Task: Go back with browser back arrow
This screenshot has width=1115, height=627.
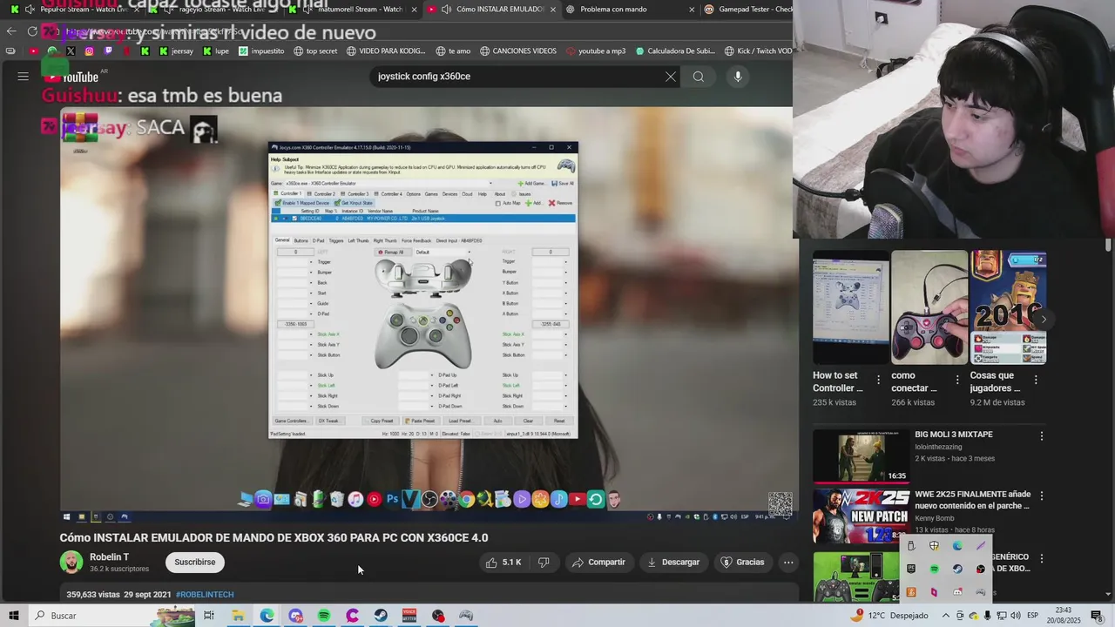Action: point(11,31)
